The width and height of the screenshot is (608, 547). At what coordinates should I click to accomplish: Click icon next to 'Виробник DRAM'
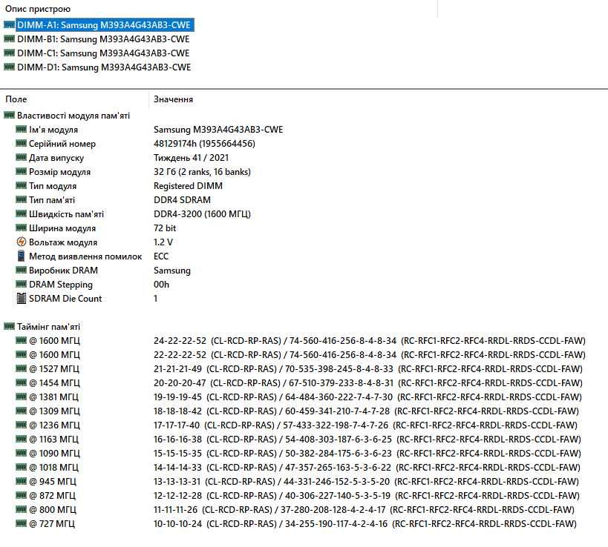[21, 270]
